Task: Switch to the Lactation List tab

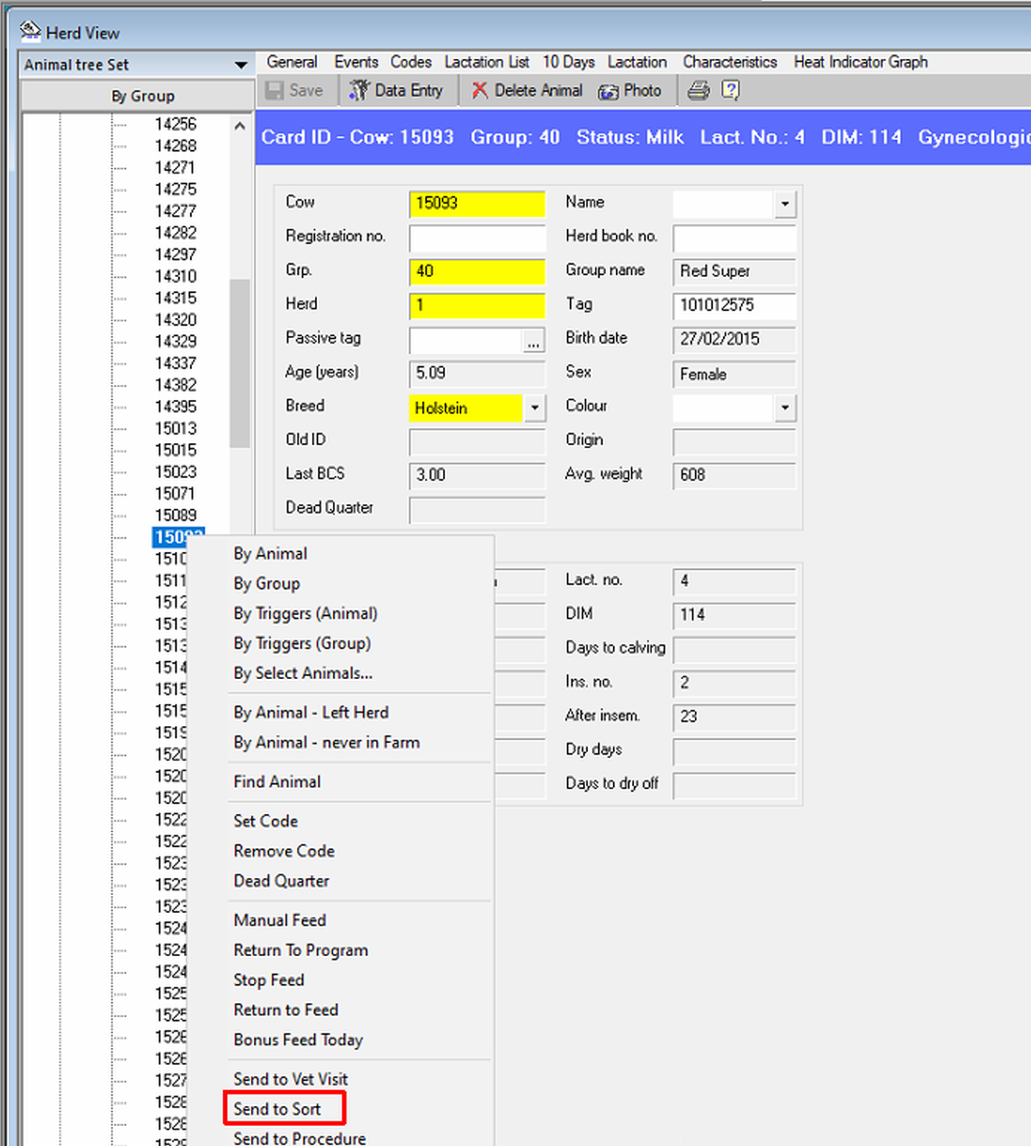Action: pos(486,62)
